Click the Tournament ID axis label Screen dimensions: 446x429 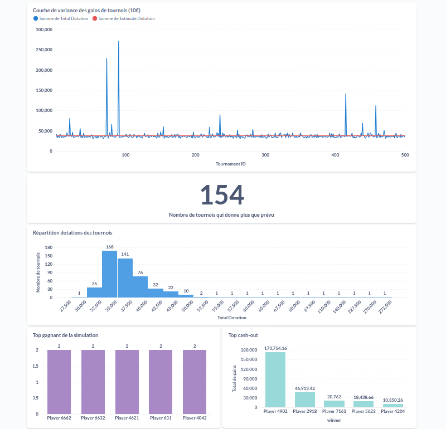tap(231, 164)
